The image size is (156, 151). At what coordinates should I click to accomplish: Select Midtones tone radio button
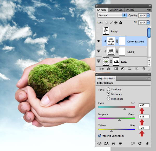coord(108,94)
